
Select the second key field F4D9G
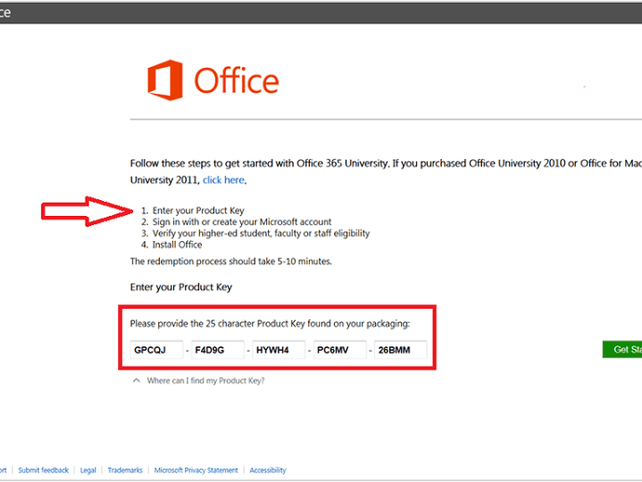click(219, 350)
